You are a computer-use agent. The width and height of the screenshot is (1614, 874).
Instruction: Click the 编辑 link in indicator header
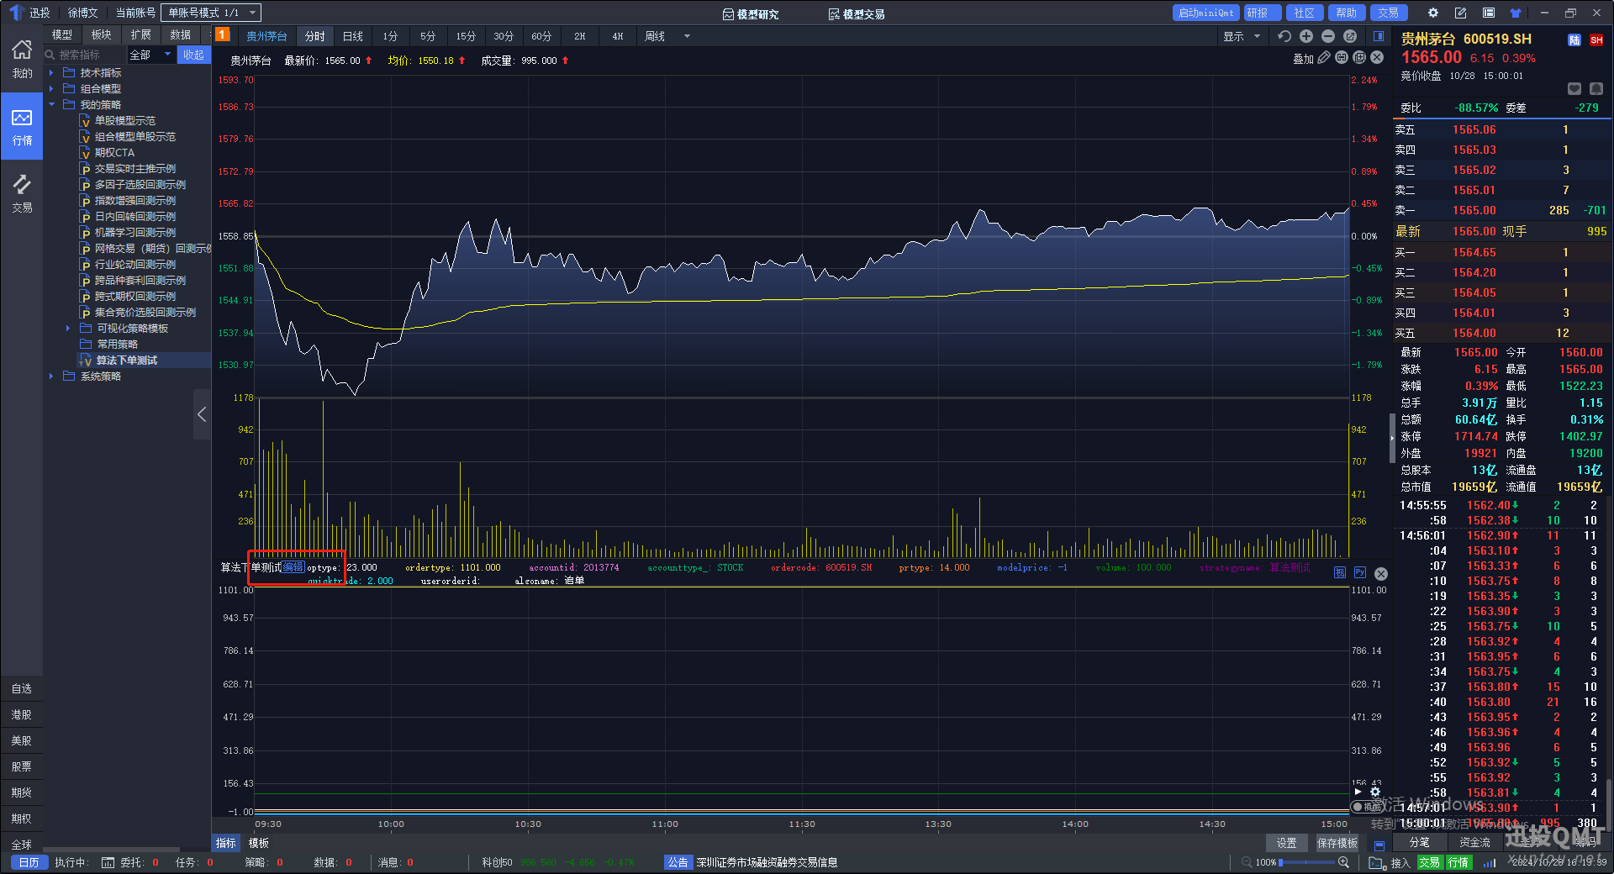tap(293, 567)
